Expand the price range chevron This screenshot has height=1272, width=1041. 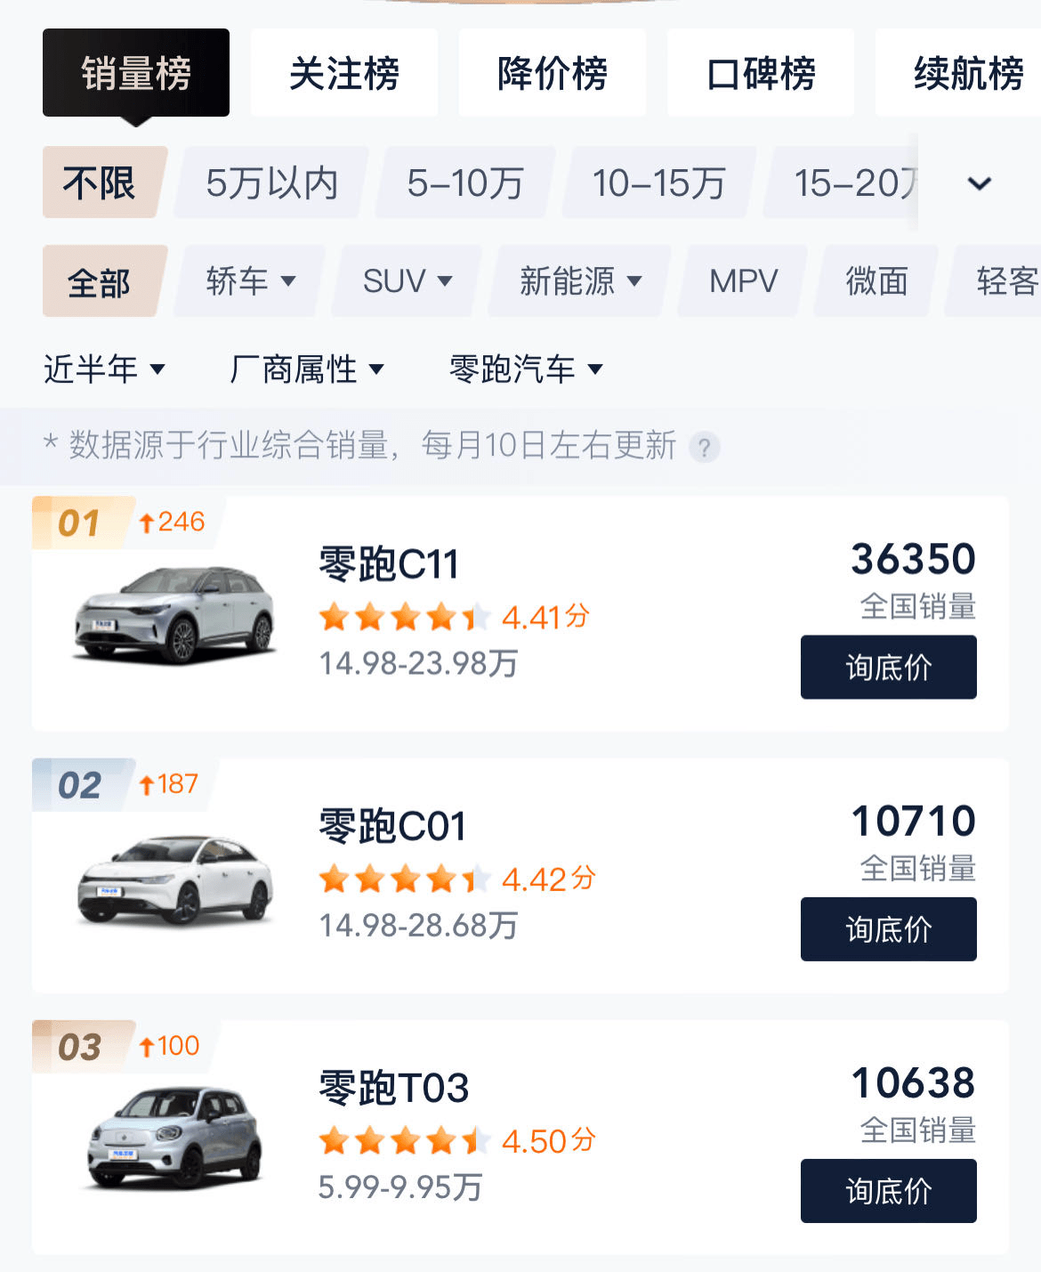[x=979, y=183]
